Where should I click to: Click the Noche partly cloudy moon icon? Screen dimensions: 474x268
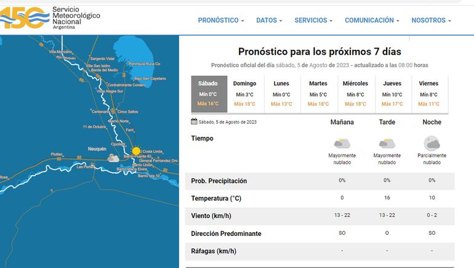coord(432,143)
